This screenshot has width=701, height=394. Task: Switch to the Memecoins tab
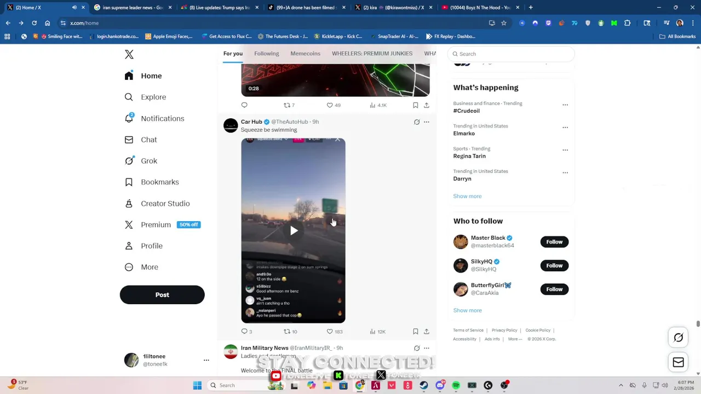[305, 54]
